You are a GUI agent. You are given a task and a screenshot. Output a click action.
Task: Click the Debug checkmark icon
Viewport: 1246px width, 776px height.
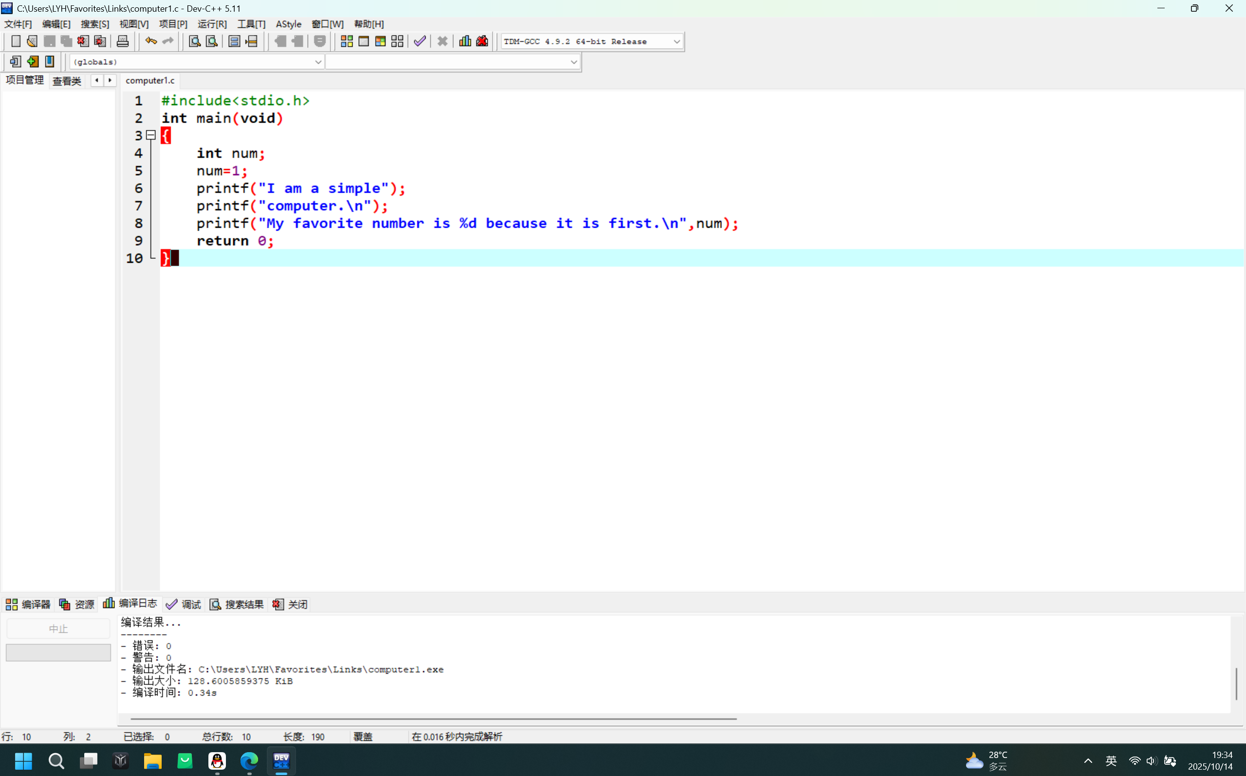[420, 41]
